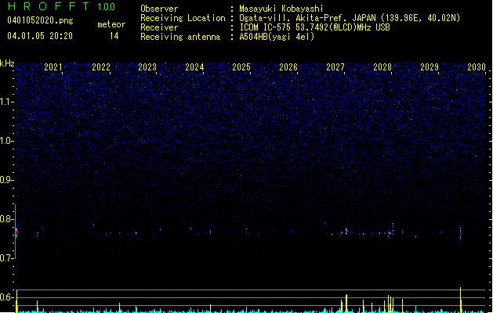Click the A504HB(yagi 4el) antenna text
The height and width of the screenshot is (313, 493).
(277, 37)
